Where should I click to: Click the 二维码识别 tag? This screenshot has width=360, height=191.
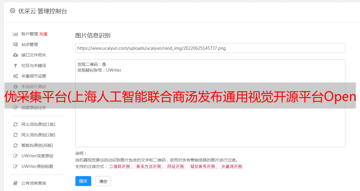pos(120,166)
